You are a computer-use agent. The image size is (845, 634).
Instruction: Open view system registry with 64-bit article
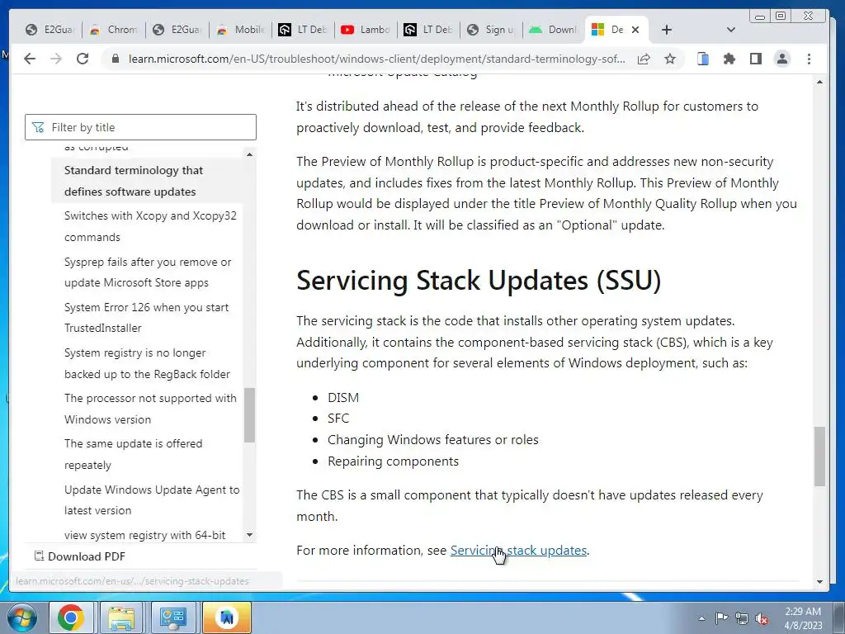145,535
